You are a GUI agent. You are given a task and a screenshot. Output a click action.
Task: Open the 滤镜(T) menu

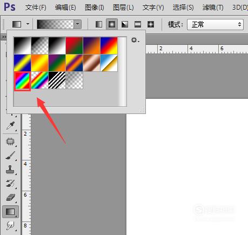point(213,8)
